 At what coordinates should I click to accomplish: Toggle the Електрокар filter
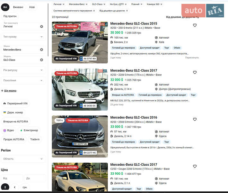pos(29,130)
